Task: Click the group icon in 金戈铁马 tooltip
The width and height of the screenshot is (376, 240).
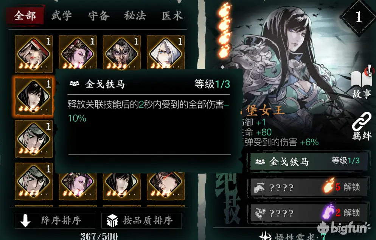Action: 75,83
